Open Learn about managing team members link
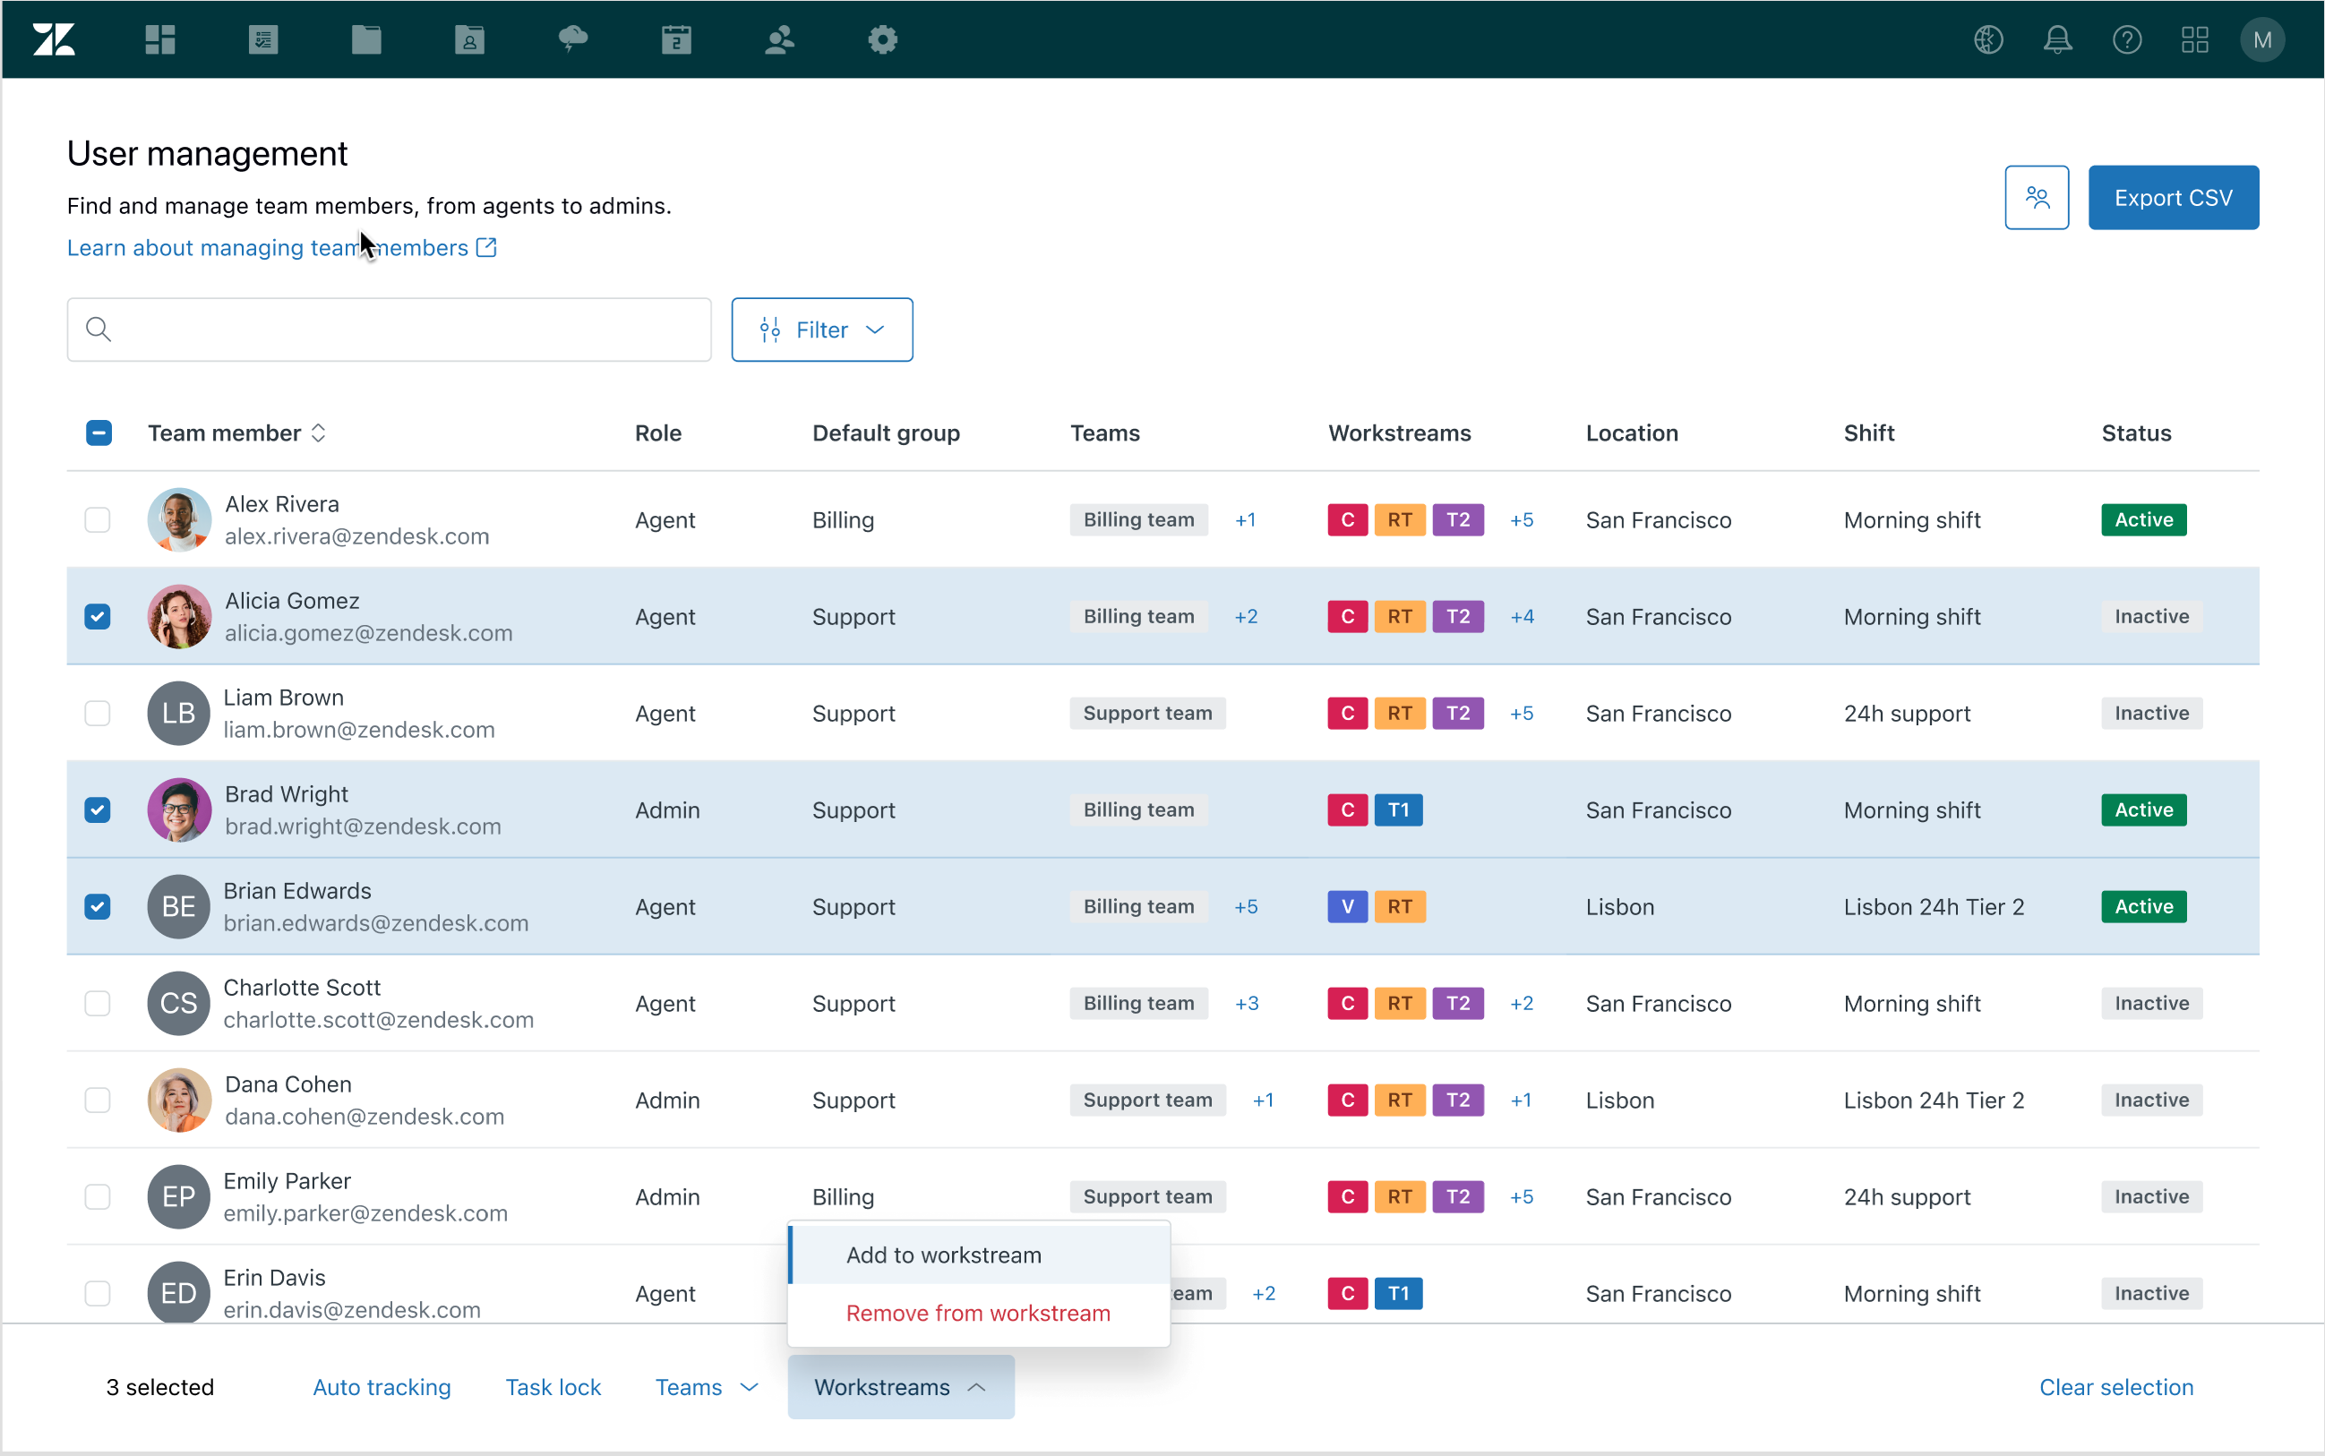This screenshot has height=1456, width=2325. tap(281, 247)
